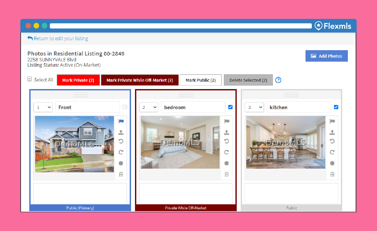
Task: Click Delete Selected (2) button
Action: [x=248, y=80]
